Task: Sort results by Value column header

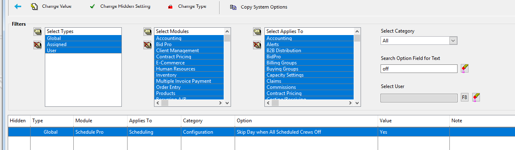Action: [414, 121]
